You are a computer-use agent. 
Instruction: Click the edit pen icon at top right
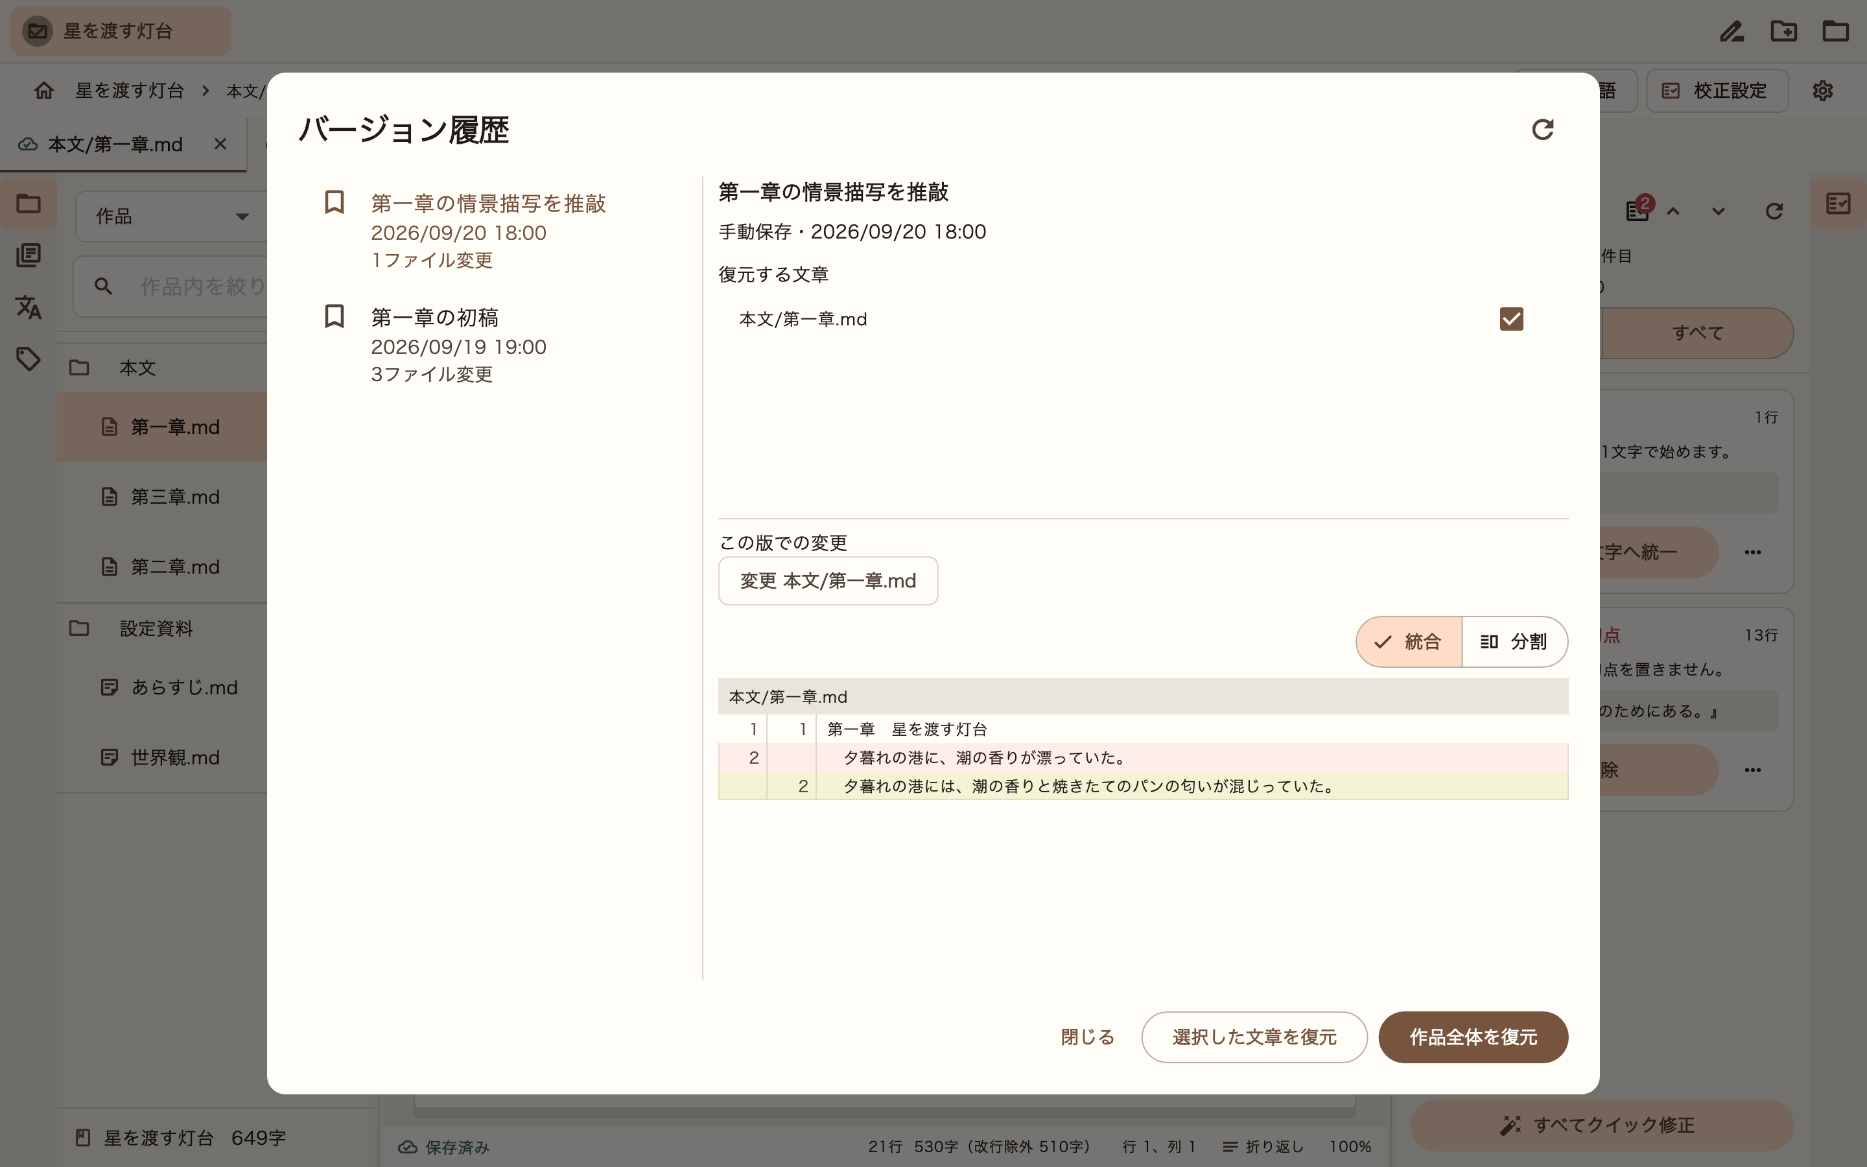click(x=1732, y=31)
